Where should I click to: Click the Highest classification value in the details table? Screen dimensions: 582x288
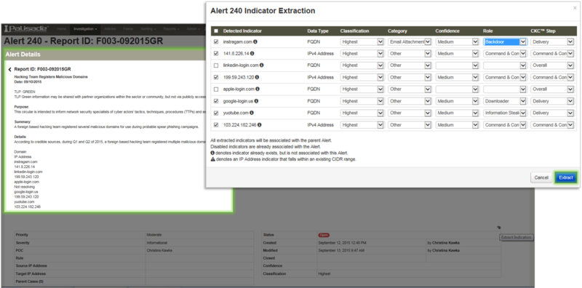(x=324, y=274)
